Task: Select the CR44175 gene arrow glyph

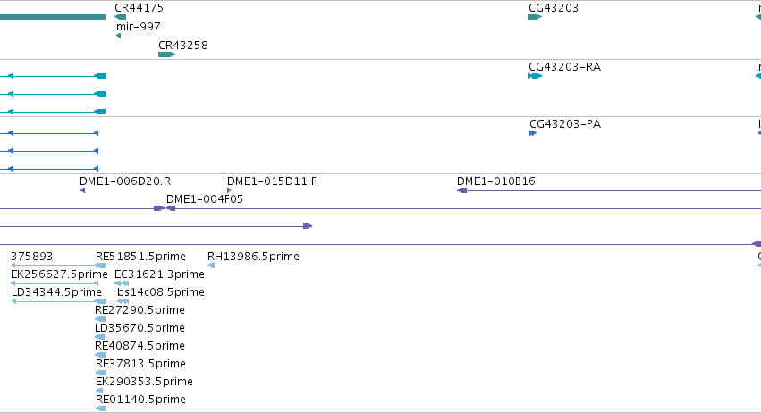Action: (121, 17)
